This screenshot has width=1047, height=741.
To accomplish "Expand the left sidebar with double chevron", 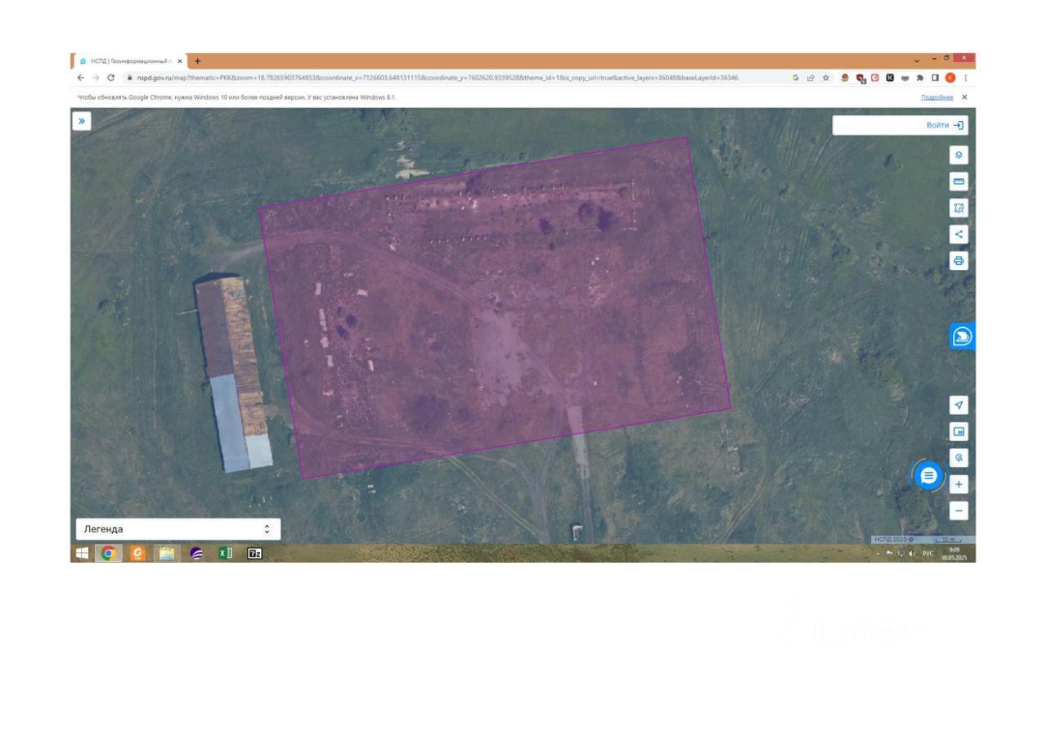I will pyautogui.click(x=82, y=121).
